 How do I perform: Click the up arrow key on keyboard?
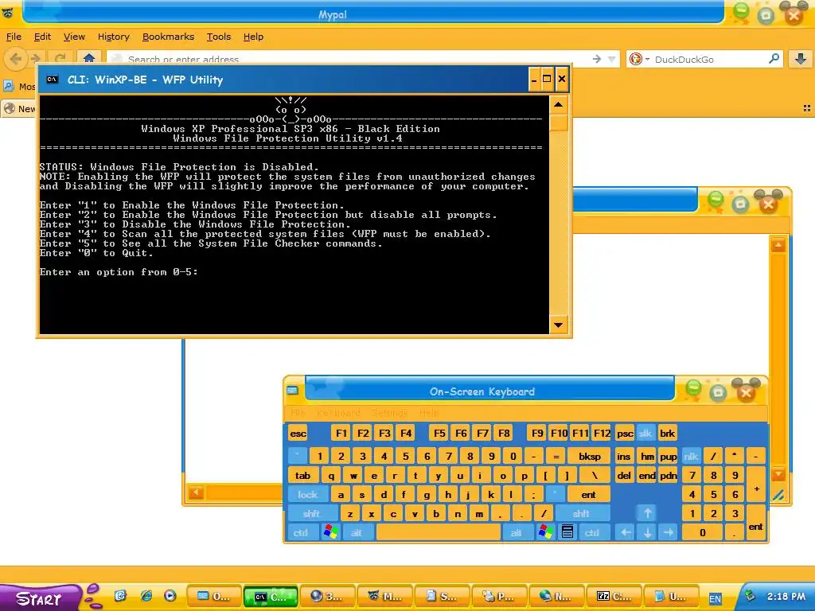648,513
